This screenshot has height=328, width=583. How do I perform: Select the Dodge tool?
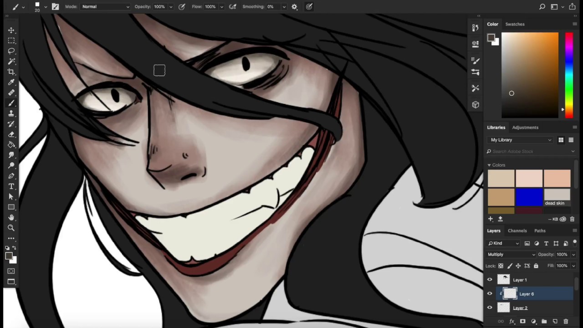[11, 165]
